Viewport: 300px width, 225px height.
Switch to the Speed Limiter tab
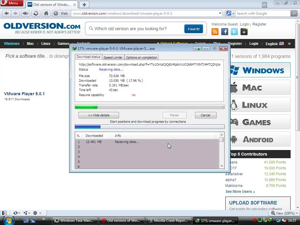tap(113, 57)
